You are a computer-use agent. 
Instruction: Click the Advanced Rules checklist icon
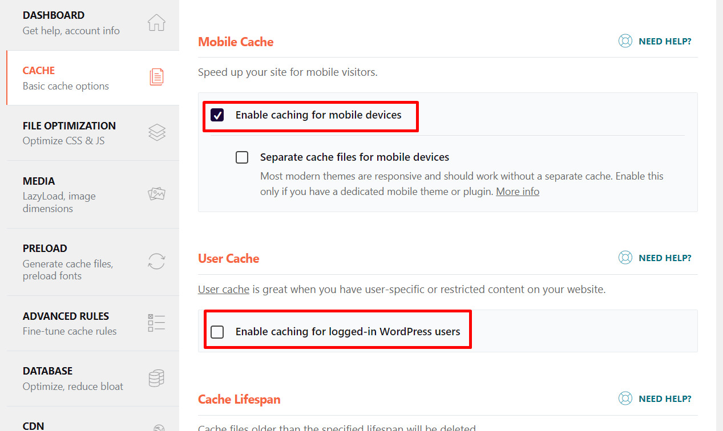(x=156, y=323)
